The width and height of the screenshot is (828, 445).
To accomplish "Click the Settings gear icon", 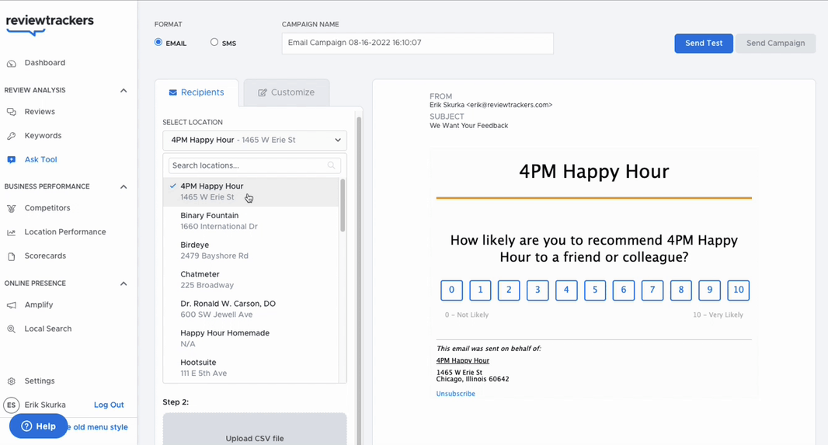I will coord(11,381).
